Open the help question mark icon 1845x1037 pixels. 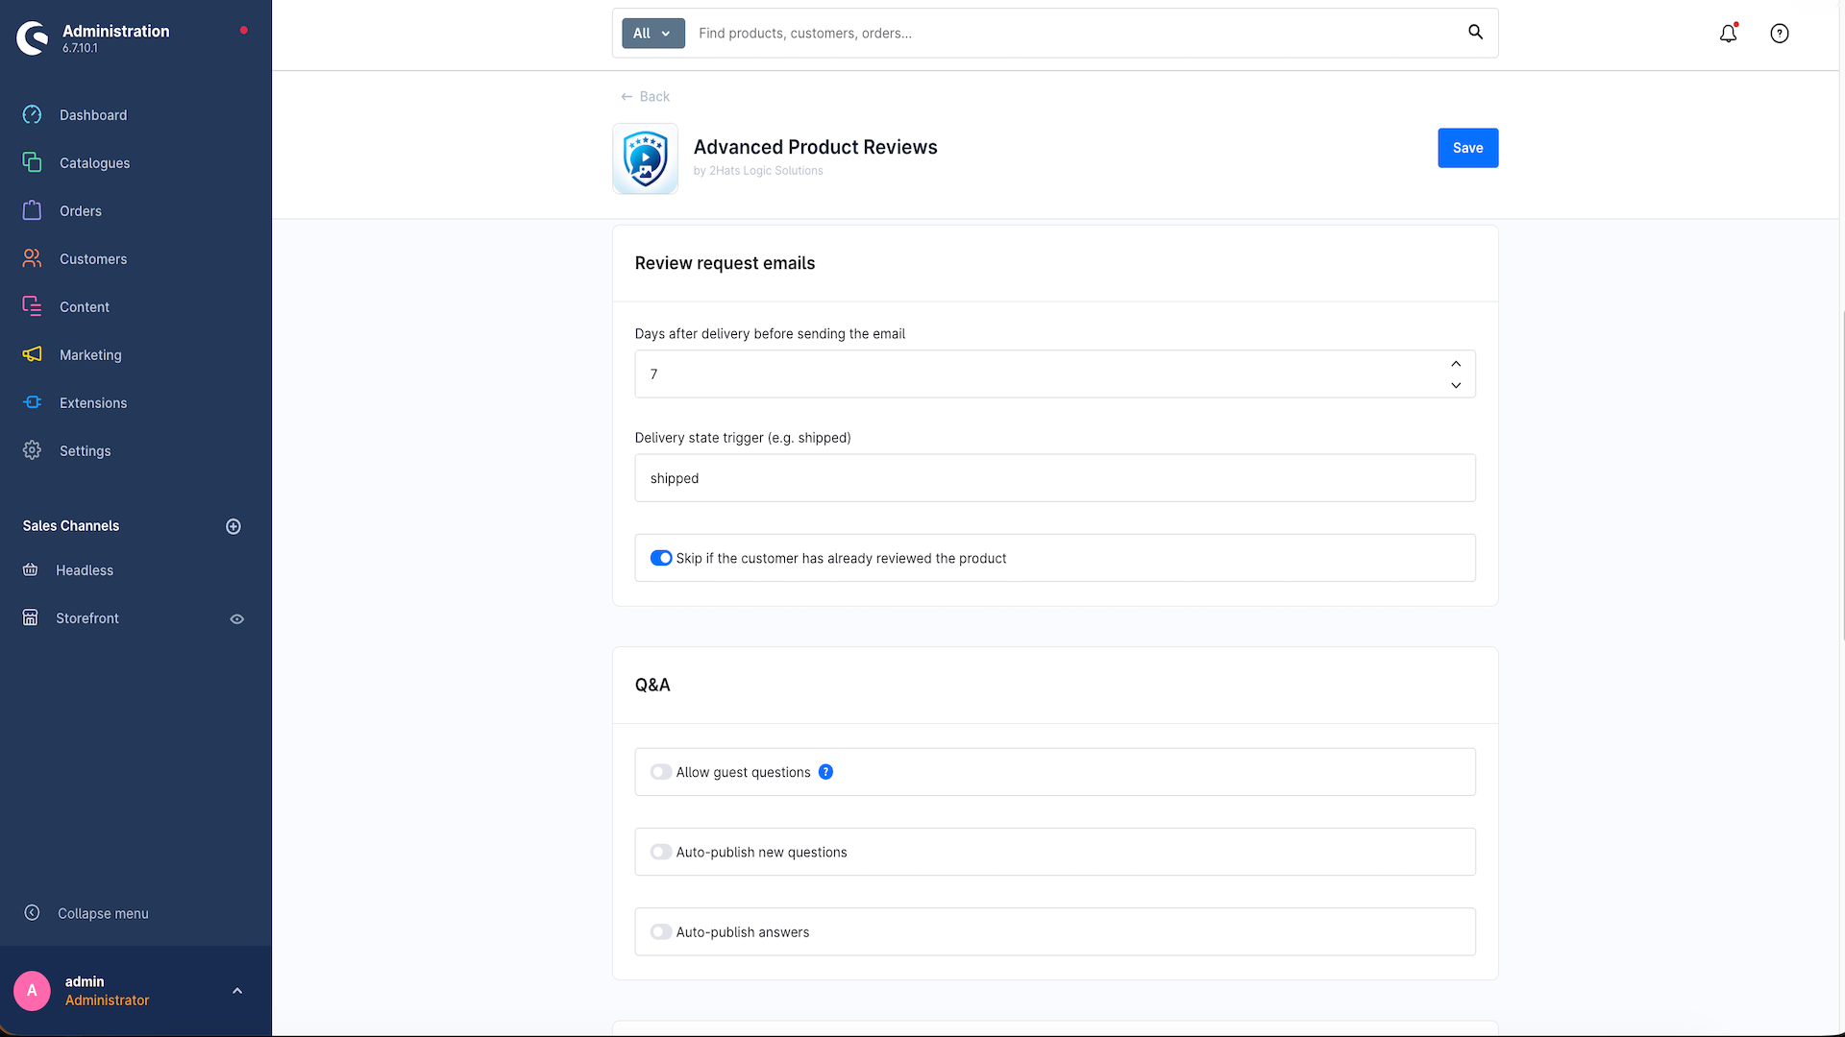tap(1780, 34)
